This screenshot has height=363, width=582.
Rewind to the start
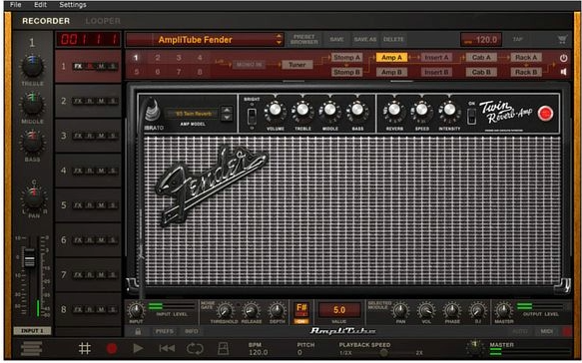pyautogui.click(x=167, y=348)
